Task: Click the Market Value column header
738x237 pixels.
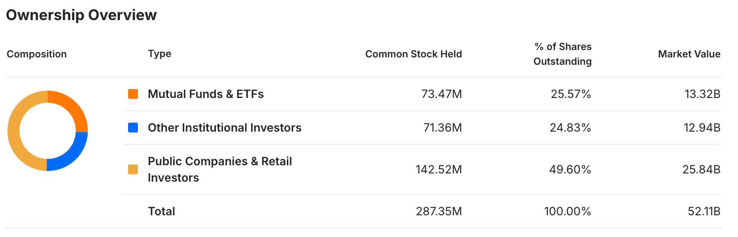Action: tap(689, 54)
